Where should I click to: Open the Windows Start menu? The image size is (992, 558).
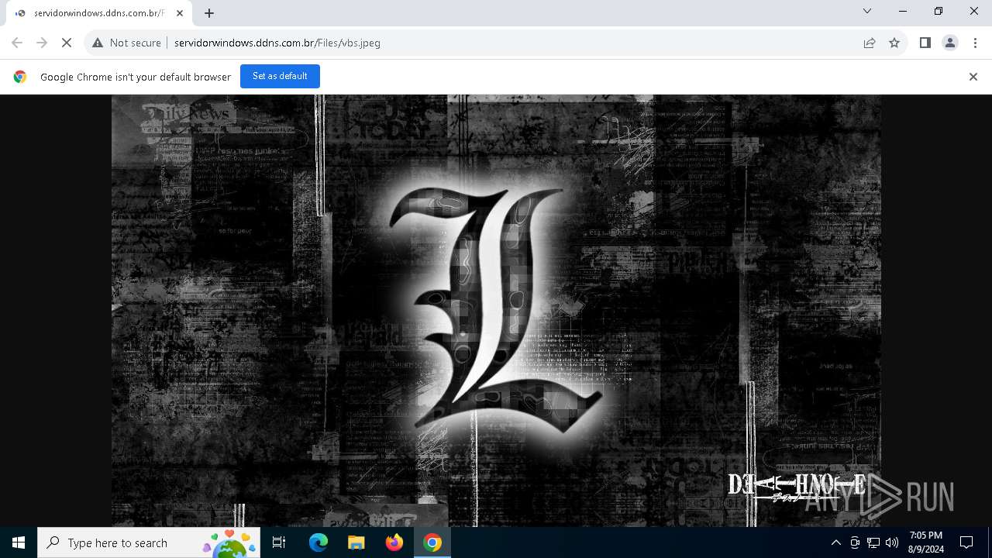click(19, 542)
